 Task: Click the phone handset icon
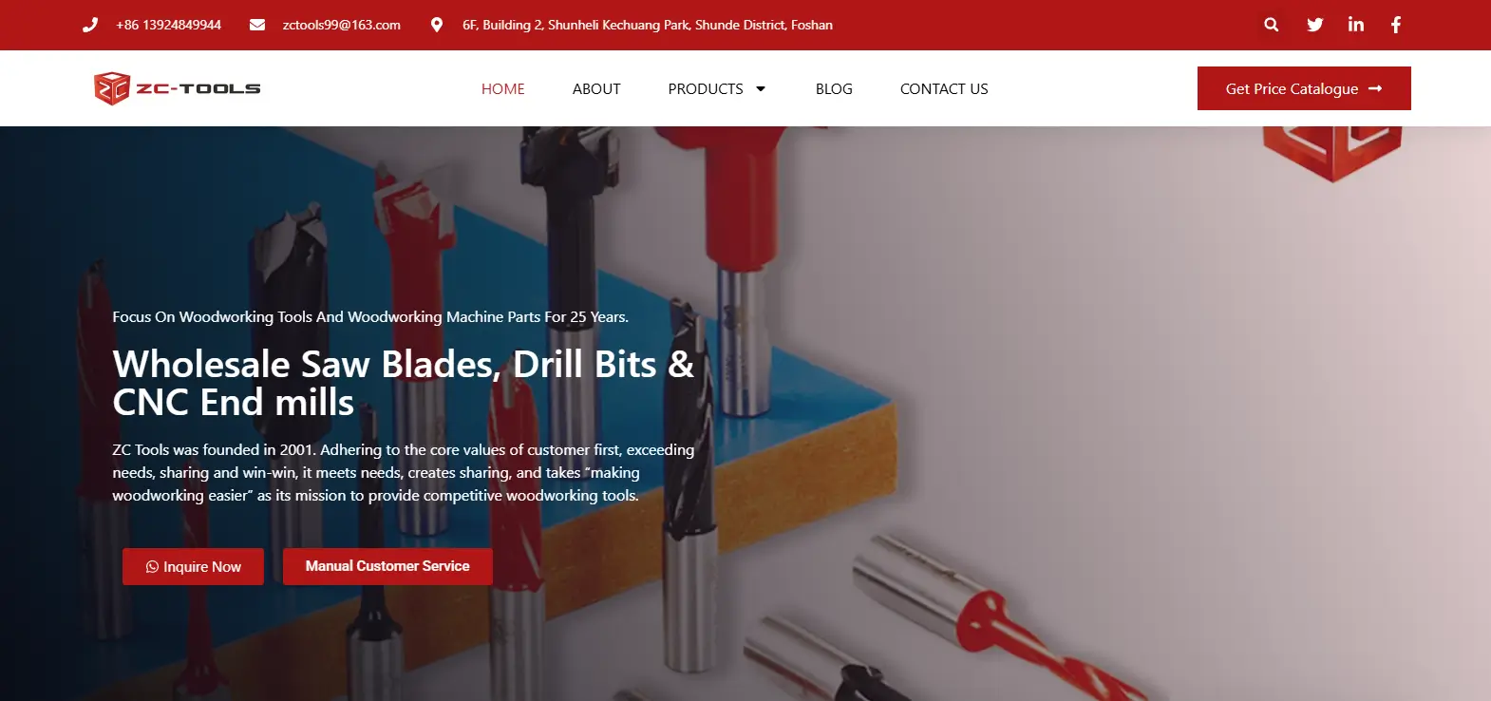(90, 25)
